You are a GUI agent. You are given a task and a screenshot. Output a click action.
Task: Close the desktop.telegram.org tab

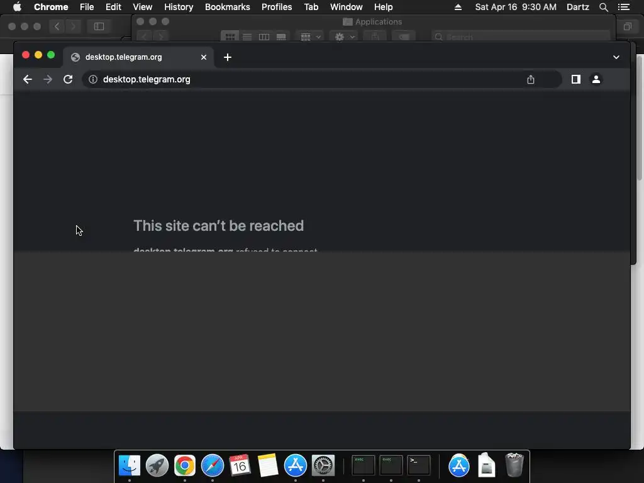[x=204, y=57]
